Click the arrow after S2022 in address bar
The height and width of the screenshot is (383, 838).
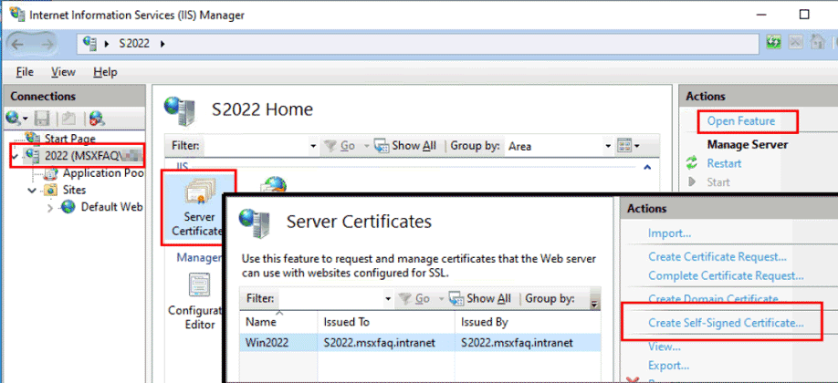pos(162,43)
